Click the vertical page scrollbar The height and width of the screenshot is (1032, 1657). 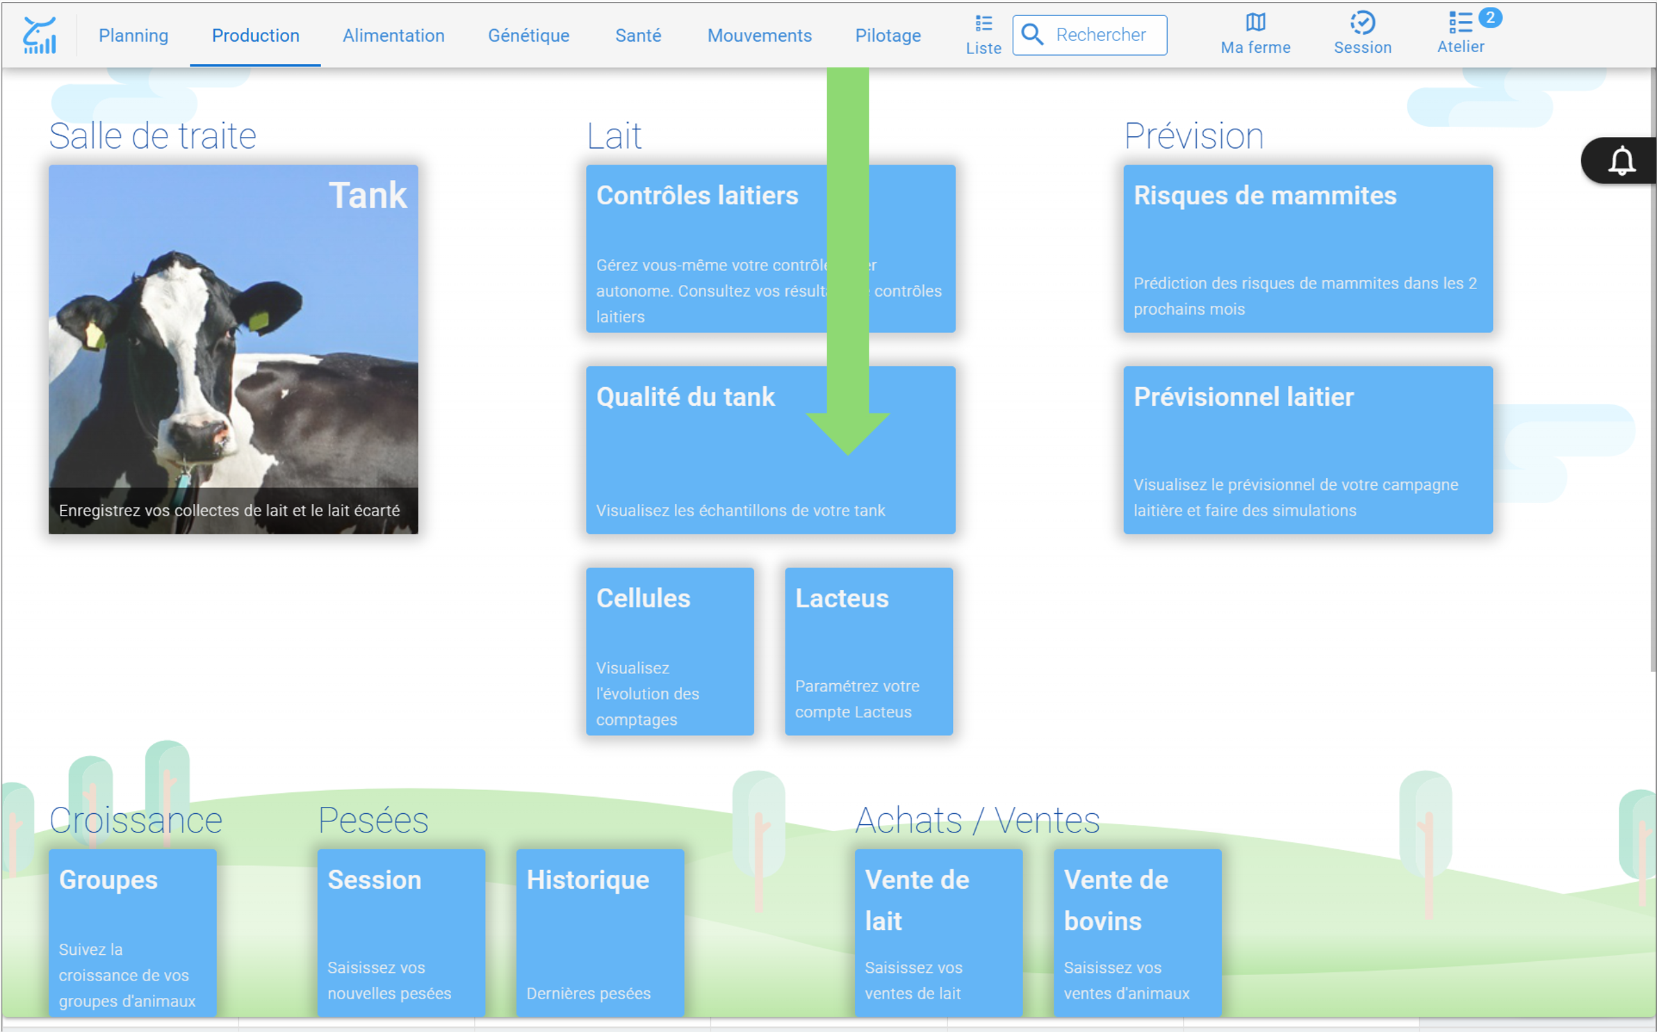[1652, 370]
